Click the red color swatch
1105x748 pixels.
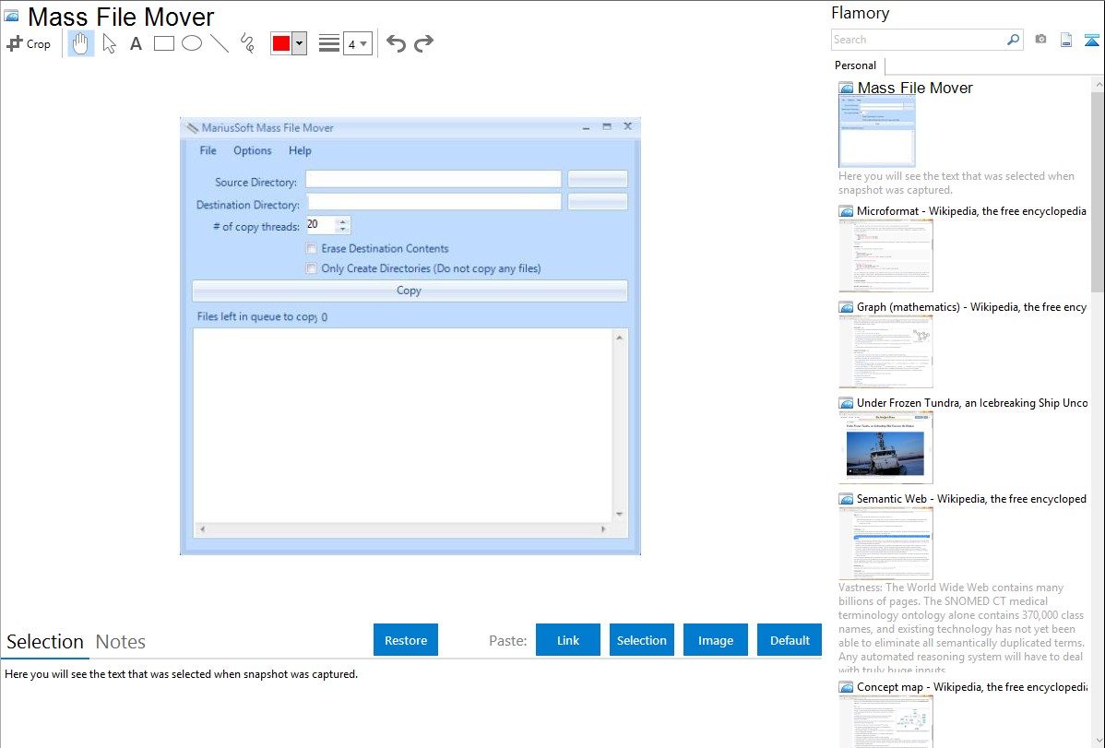(x=281, y=43)
